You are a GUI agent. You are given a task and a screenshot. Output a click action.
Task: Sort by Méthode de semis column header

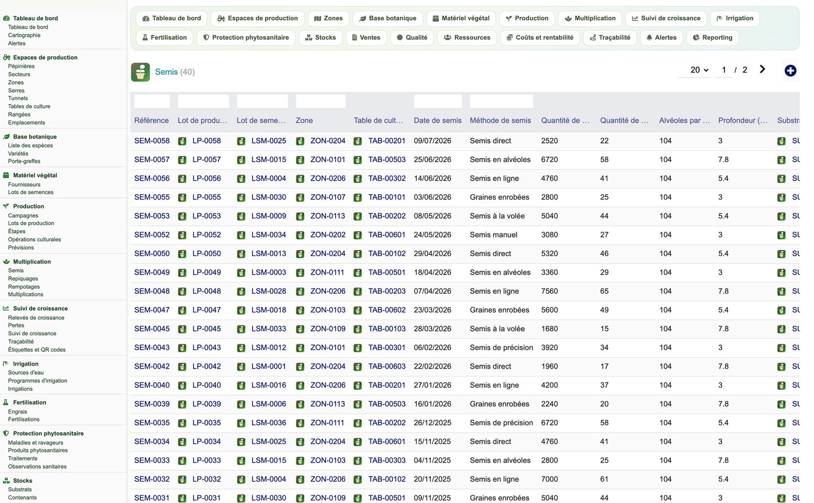500,120
